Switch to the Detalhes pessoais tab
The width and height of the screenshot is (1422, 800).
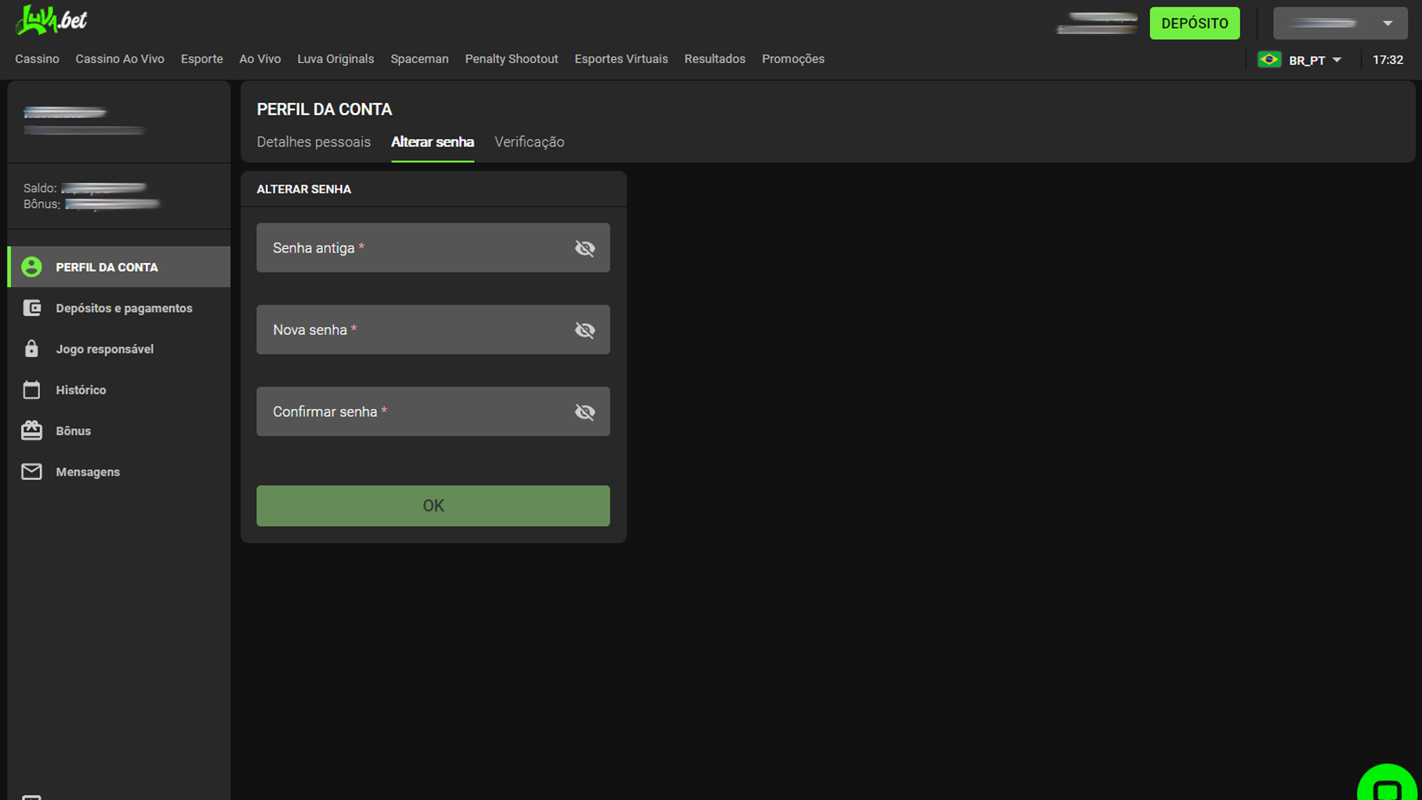point(313,141)
